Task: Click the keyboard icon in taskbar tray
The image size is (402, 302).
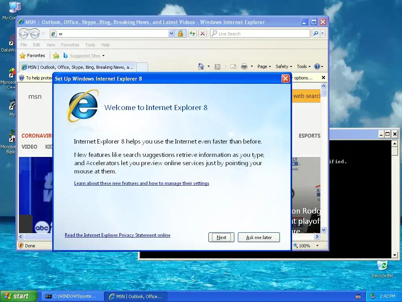Action: tap(358, 296)
